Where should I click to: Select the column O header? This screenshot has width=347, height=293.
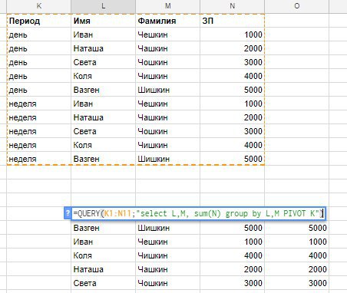click(297, 6)
